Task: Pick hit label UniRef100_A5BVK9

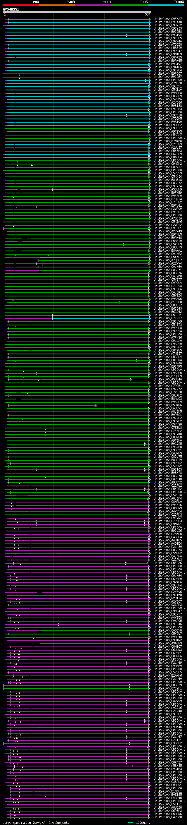Action: [168, 190]
